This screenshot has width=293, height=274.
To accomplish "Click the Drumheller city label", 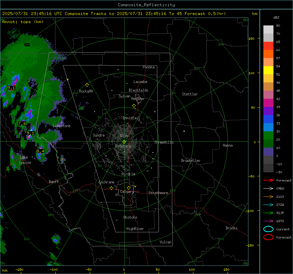I will click(x=191, y=161).
